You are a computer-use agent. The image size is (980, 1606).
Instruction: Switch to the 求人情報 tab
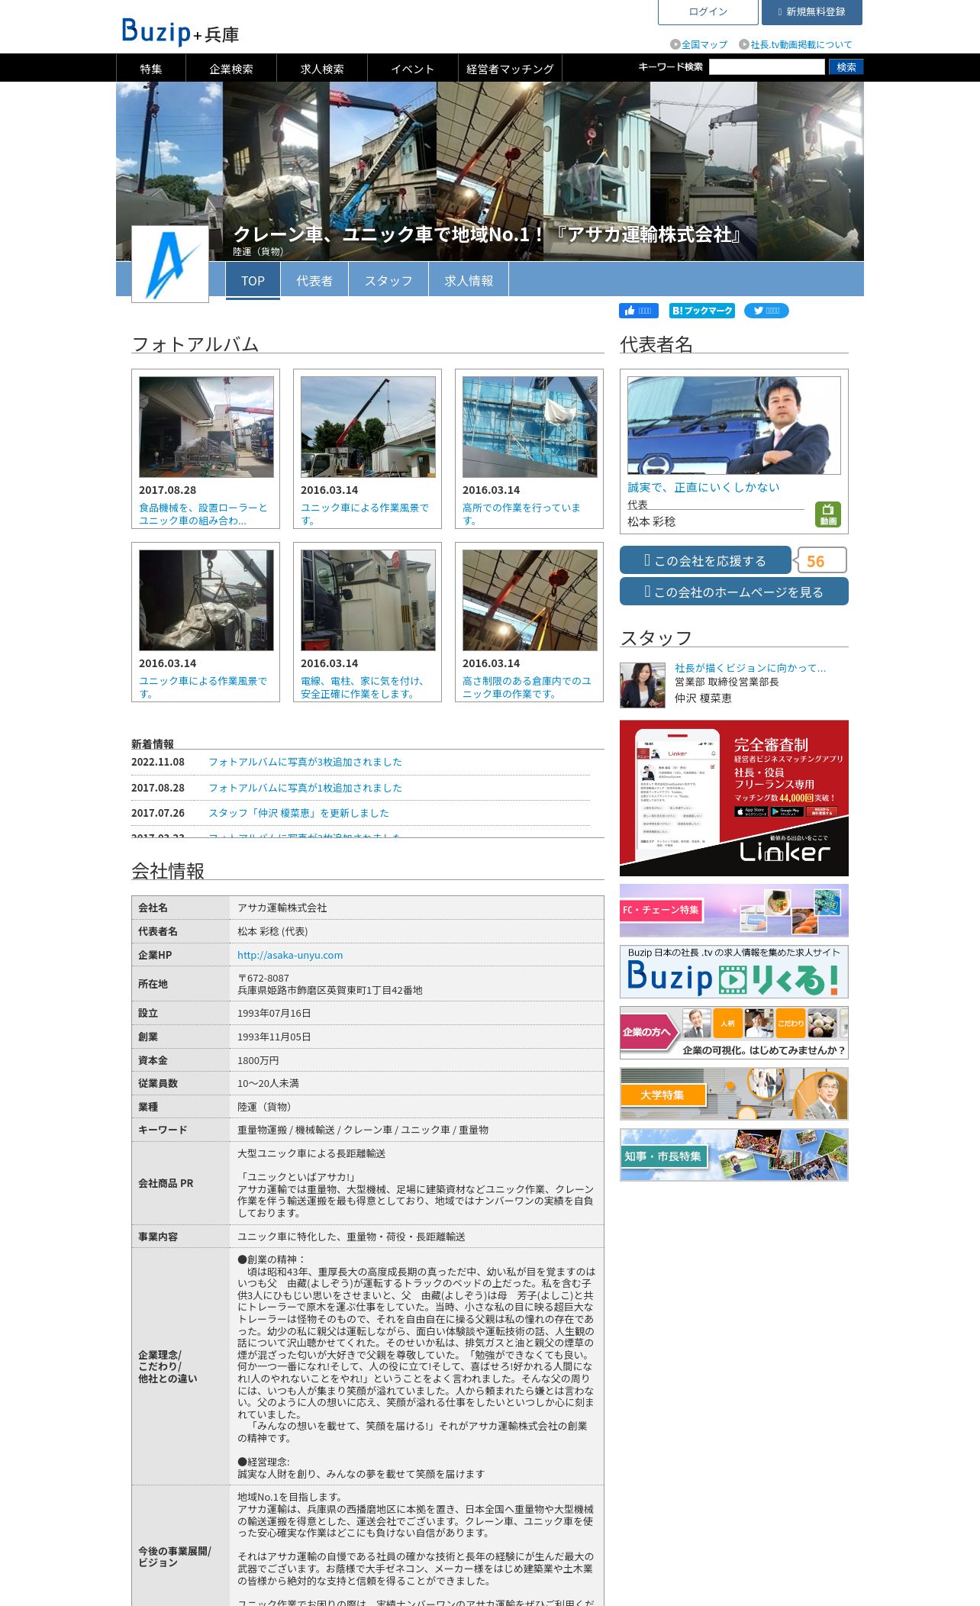point(469,281)
